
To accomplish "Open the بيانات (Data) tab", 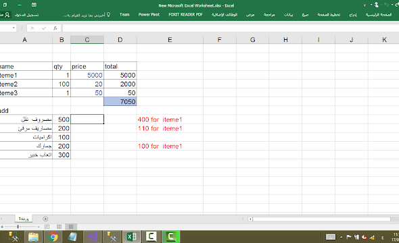I will pos(288,15).
